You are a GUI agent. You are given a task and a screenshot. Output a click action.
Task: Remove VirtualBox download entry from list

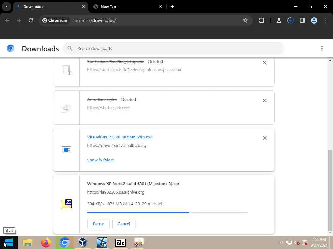pos(265,138)
